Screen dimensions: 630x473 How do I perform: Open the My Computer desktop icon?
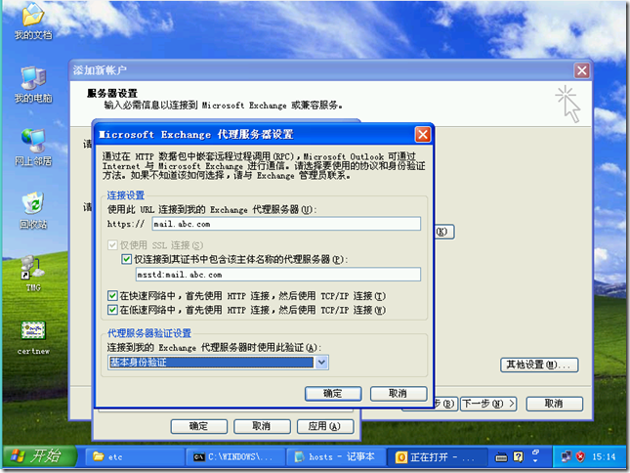point(33,85)
